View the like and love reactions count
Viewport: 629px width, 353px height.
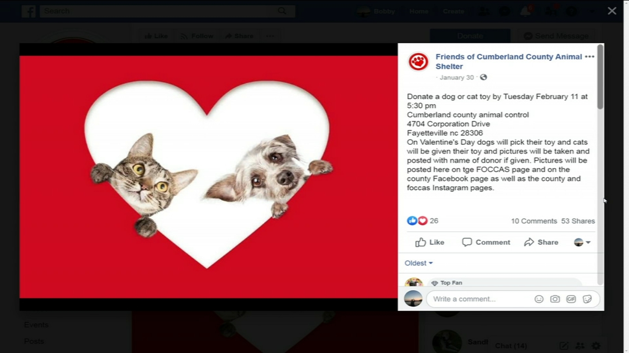[x=423, y=221]
